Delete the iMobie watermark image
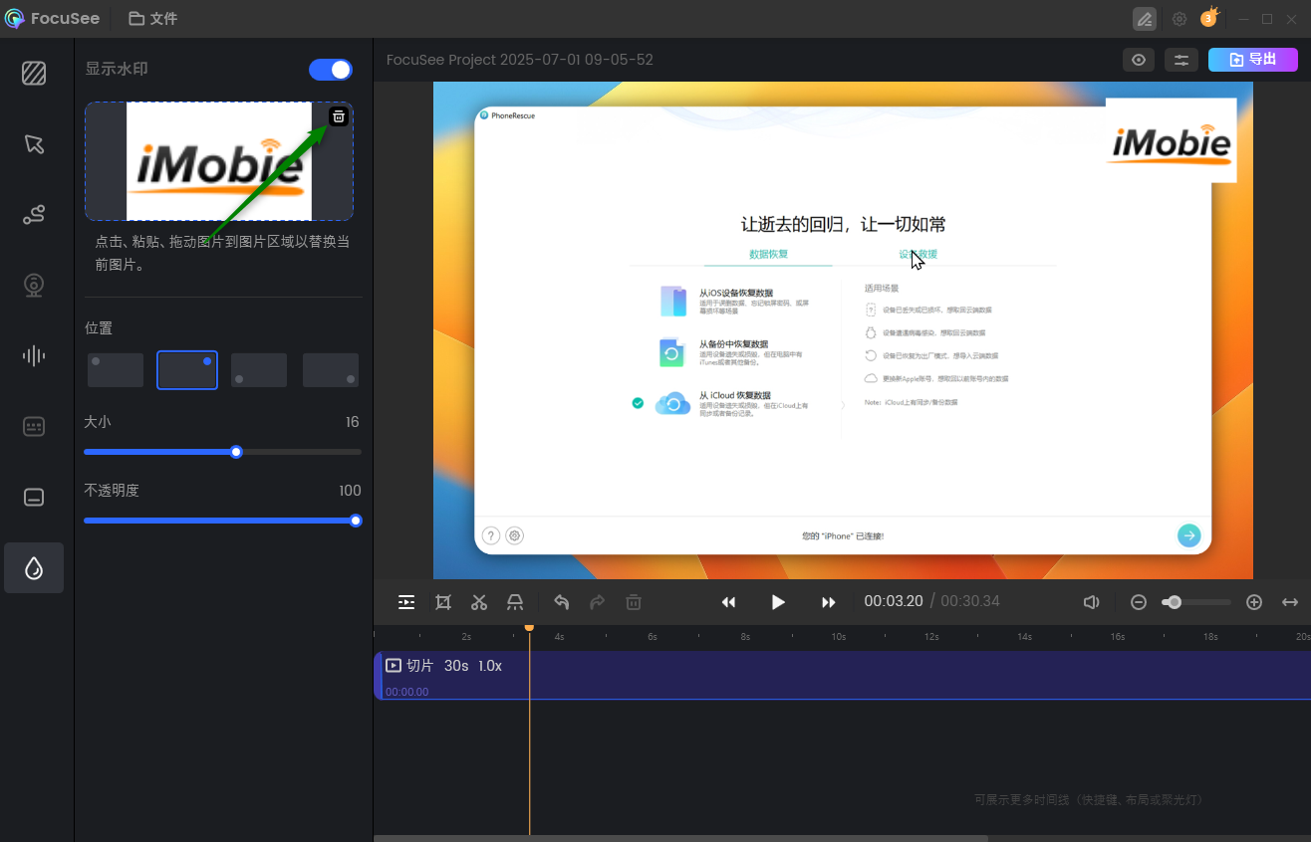 (339, 116)
